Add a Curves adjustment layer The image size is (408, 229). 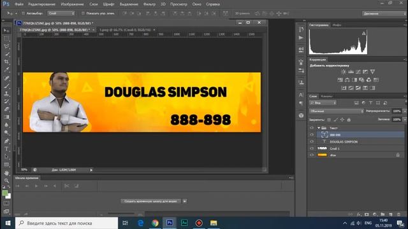pyautogui.click(x=358, y=71)
